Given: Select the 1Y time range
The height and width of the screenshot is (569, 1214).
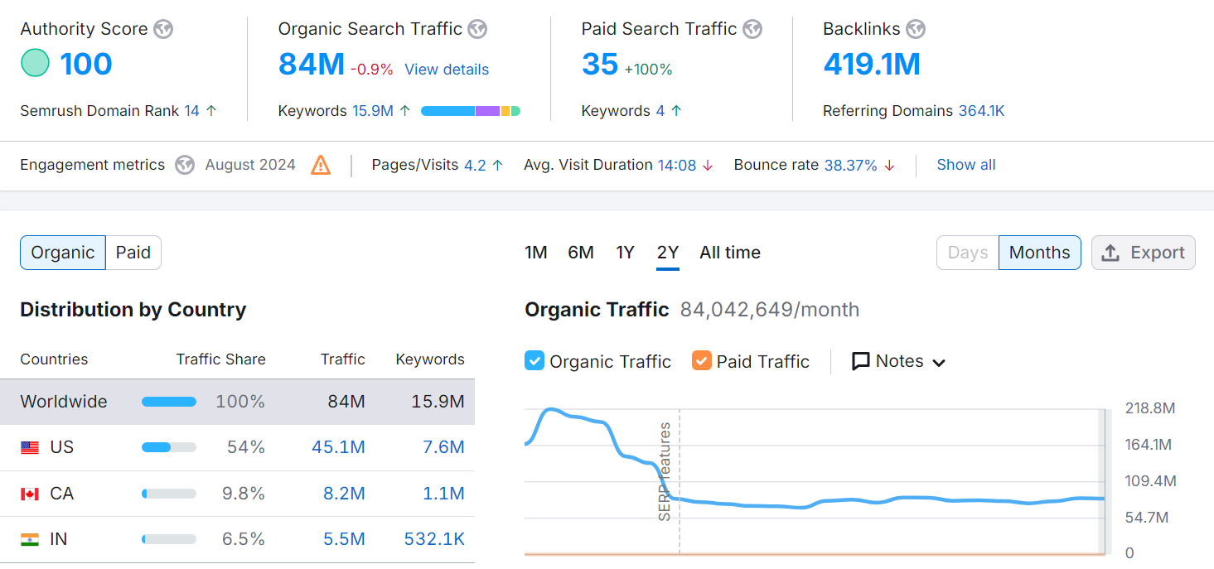Looking at the screenshot, I should tap(625, 253).
